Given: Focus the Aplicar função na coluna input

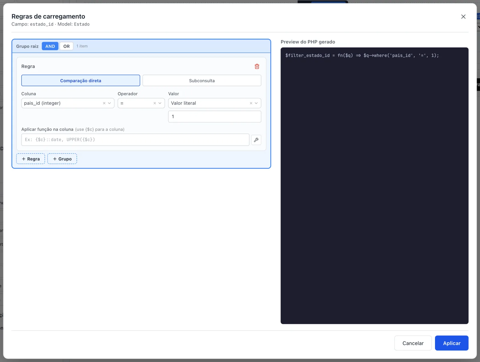Looking at the screenshot, I should [x=135, y=140].
